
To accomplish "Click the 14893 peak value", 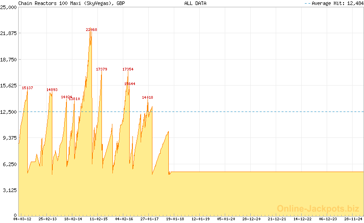I will pos(52,90).
